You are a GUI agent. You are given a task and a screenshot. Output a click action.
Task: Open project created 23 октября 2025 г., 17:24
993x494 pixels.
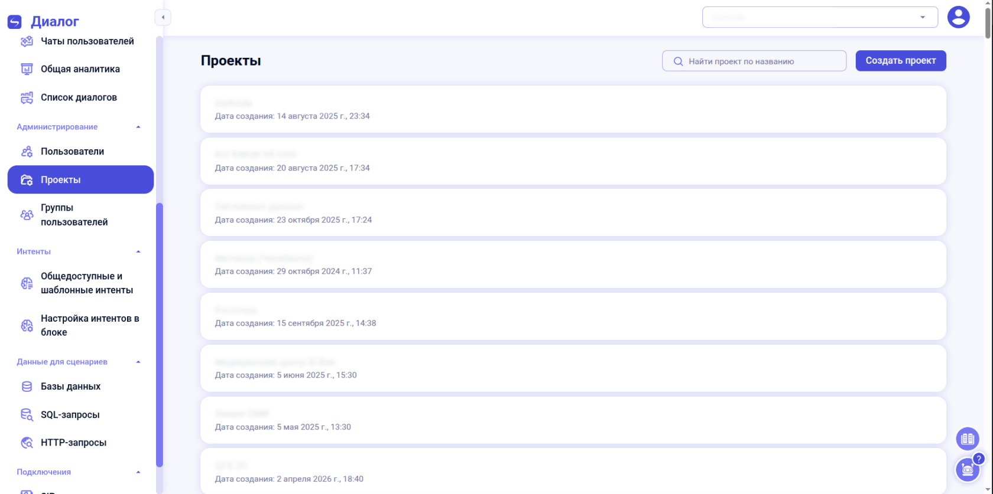click(x=573, y=212)
